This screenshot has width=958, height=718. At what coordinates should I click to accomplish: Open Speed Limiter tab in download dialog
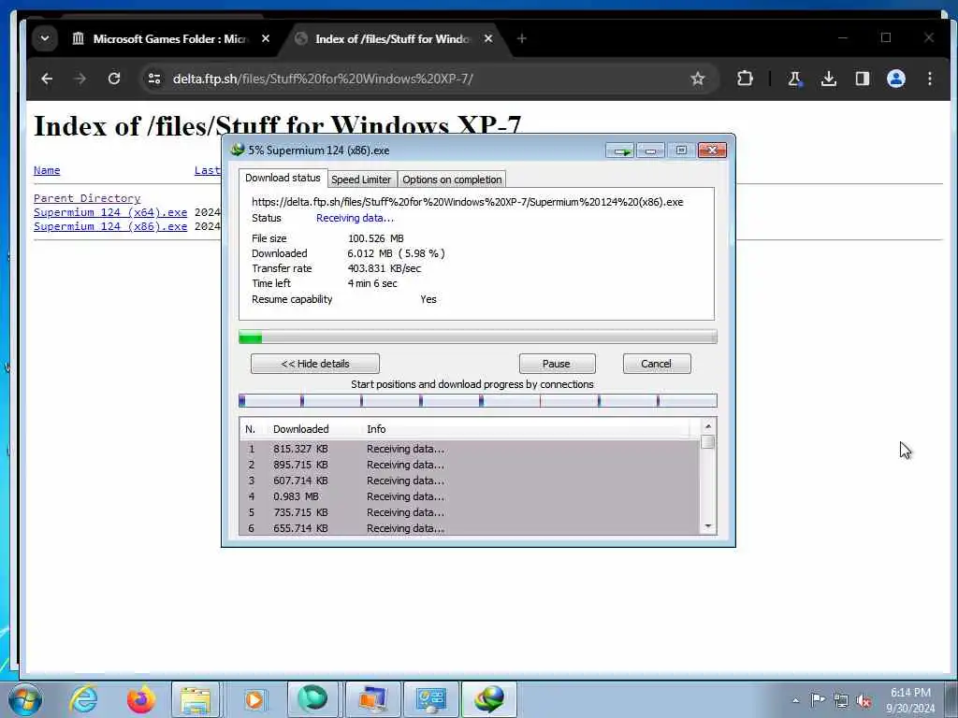[x=361, y=179]
